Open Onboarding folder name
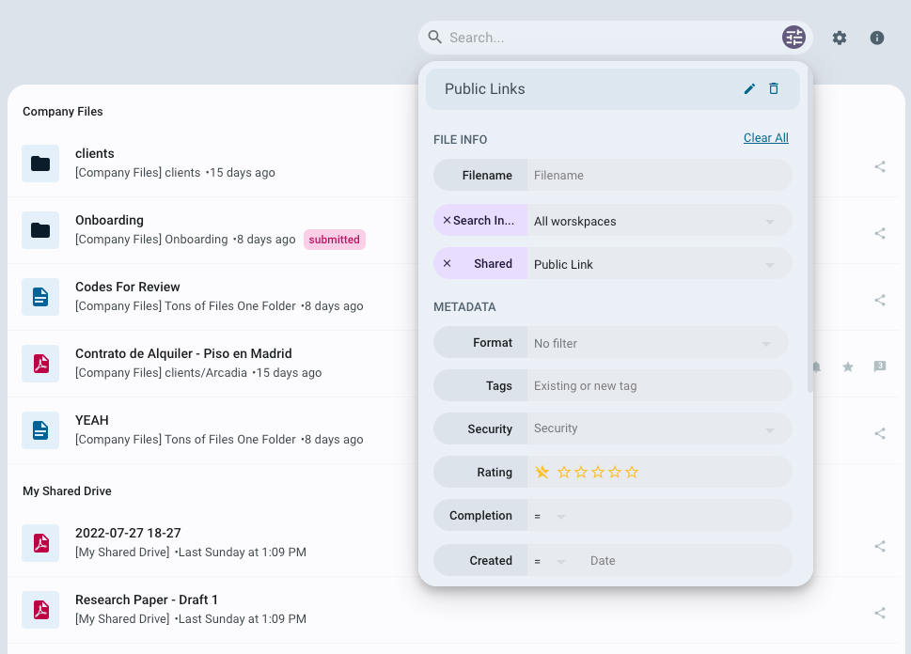 [x=109, y=220]
